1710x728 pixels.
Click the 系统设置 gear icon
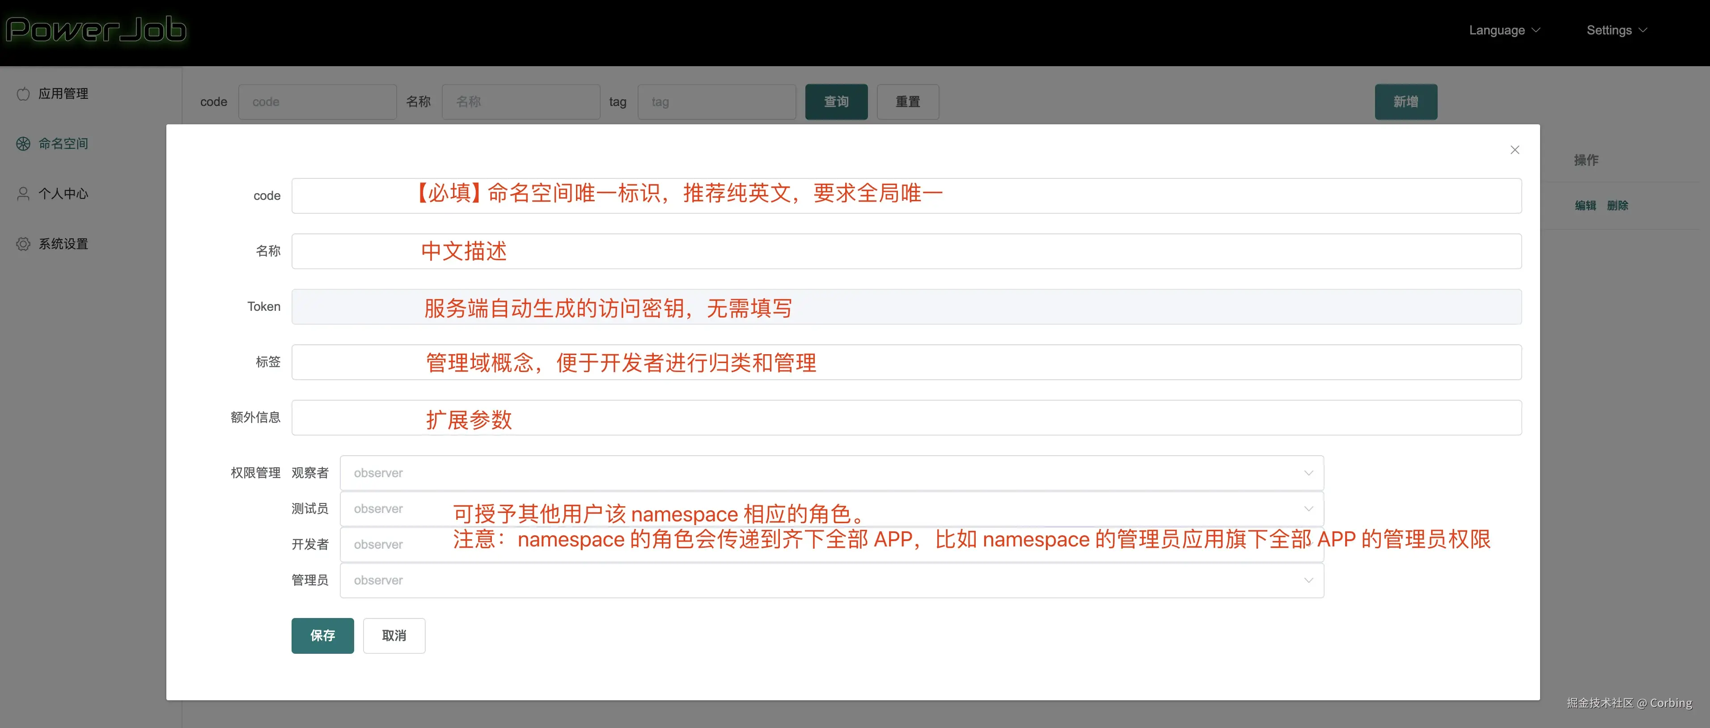pyautogui.click(x=23, y=244)
